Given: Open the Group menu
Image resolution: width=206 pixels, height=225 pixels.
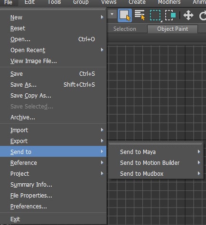Looking at the screenshot, I should 81,2.
